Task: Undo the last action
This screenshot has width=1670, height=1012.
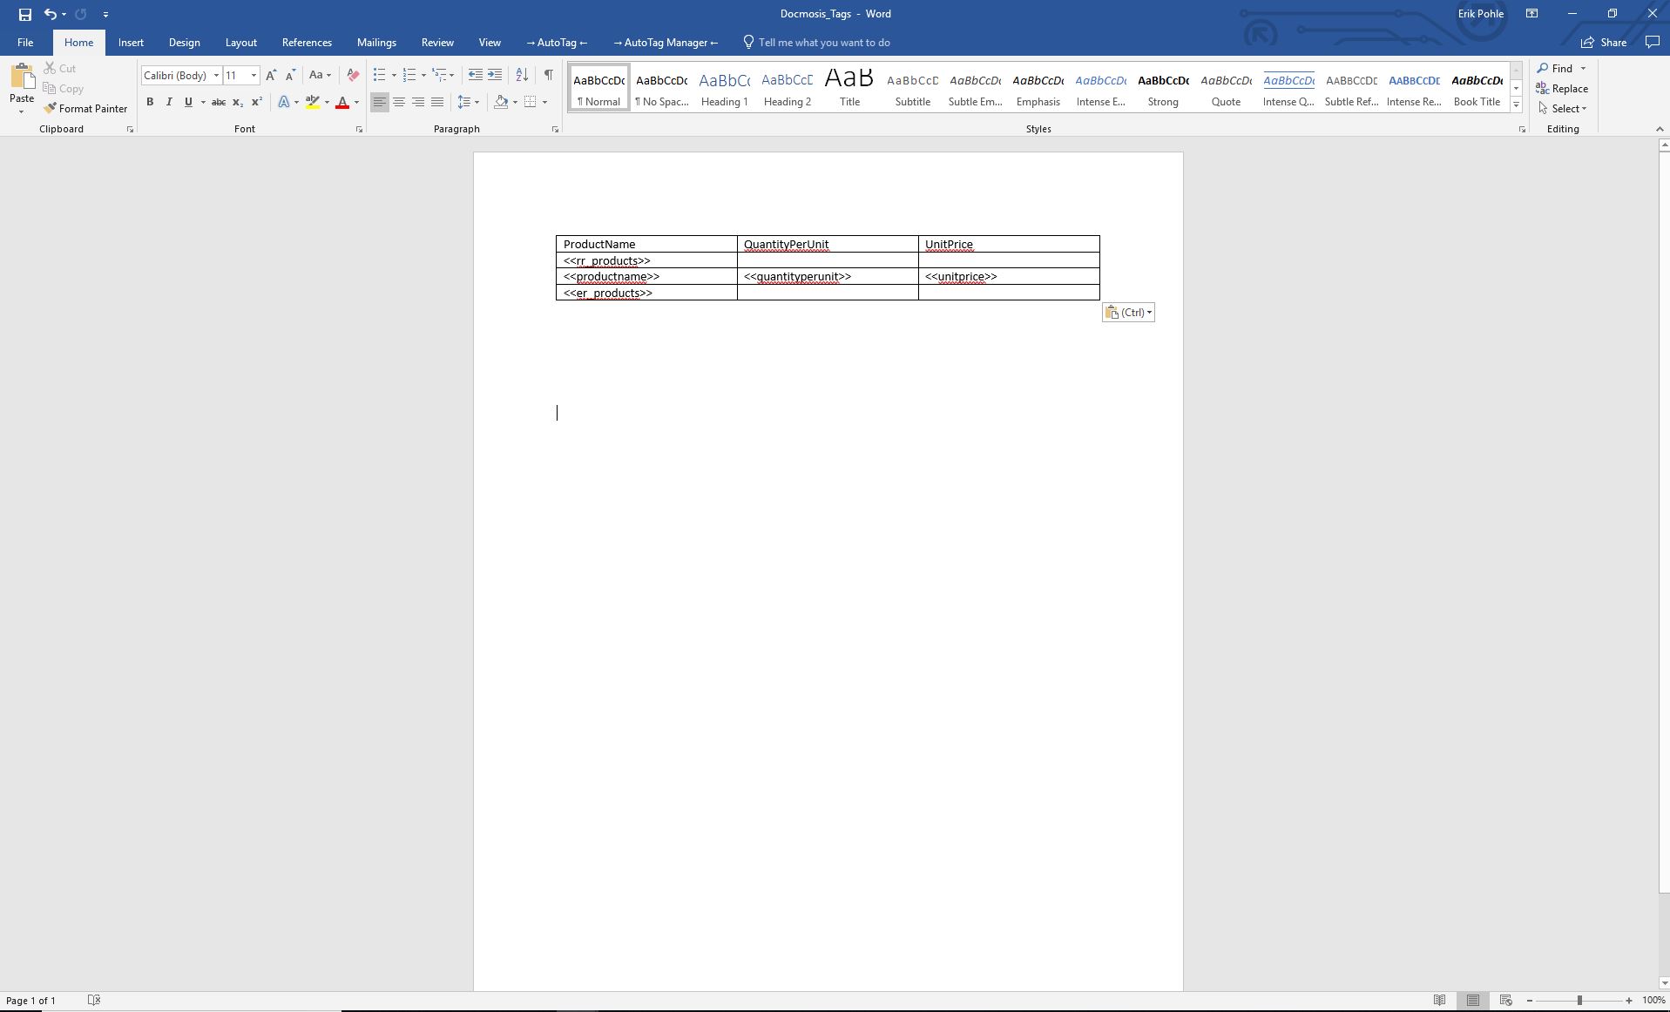Action: pos(51,14)
